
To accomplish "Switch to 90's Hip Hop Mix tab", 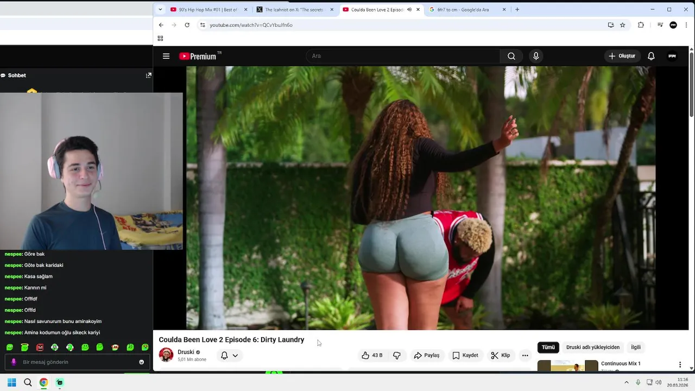I will (x=208, y=9).
